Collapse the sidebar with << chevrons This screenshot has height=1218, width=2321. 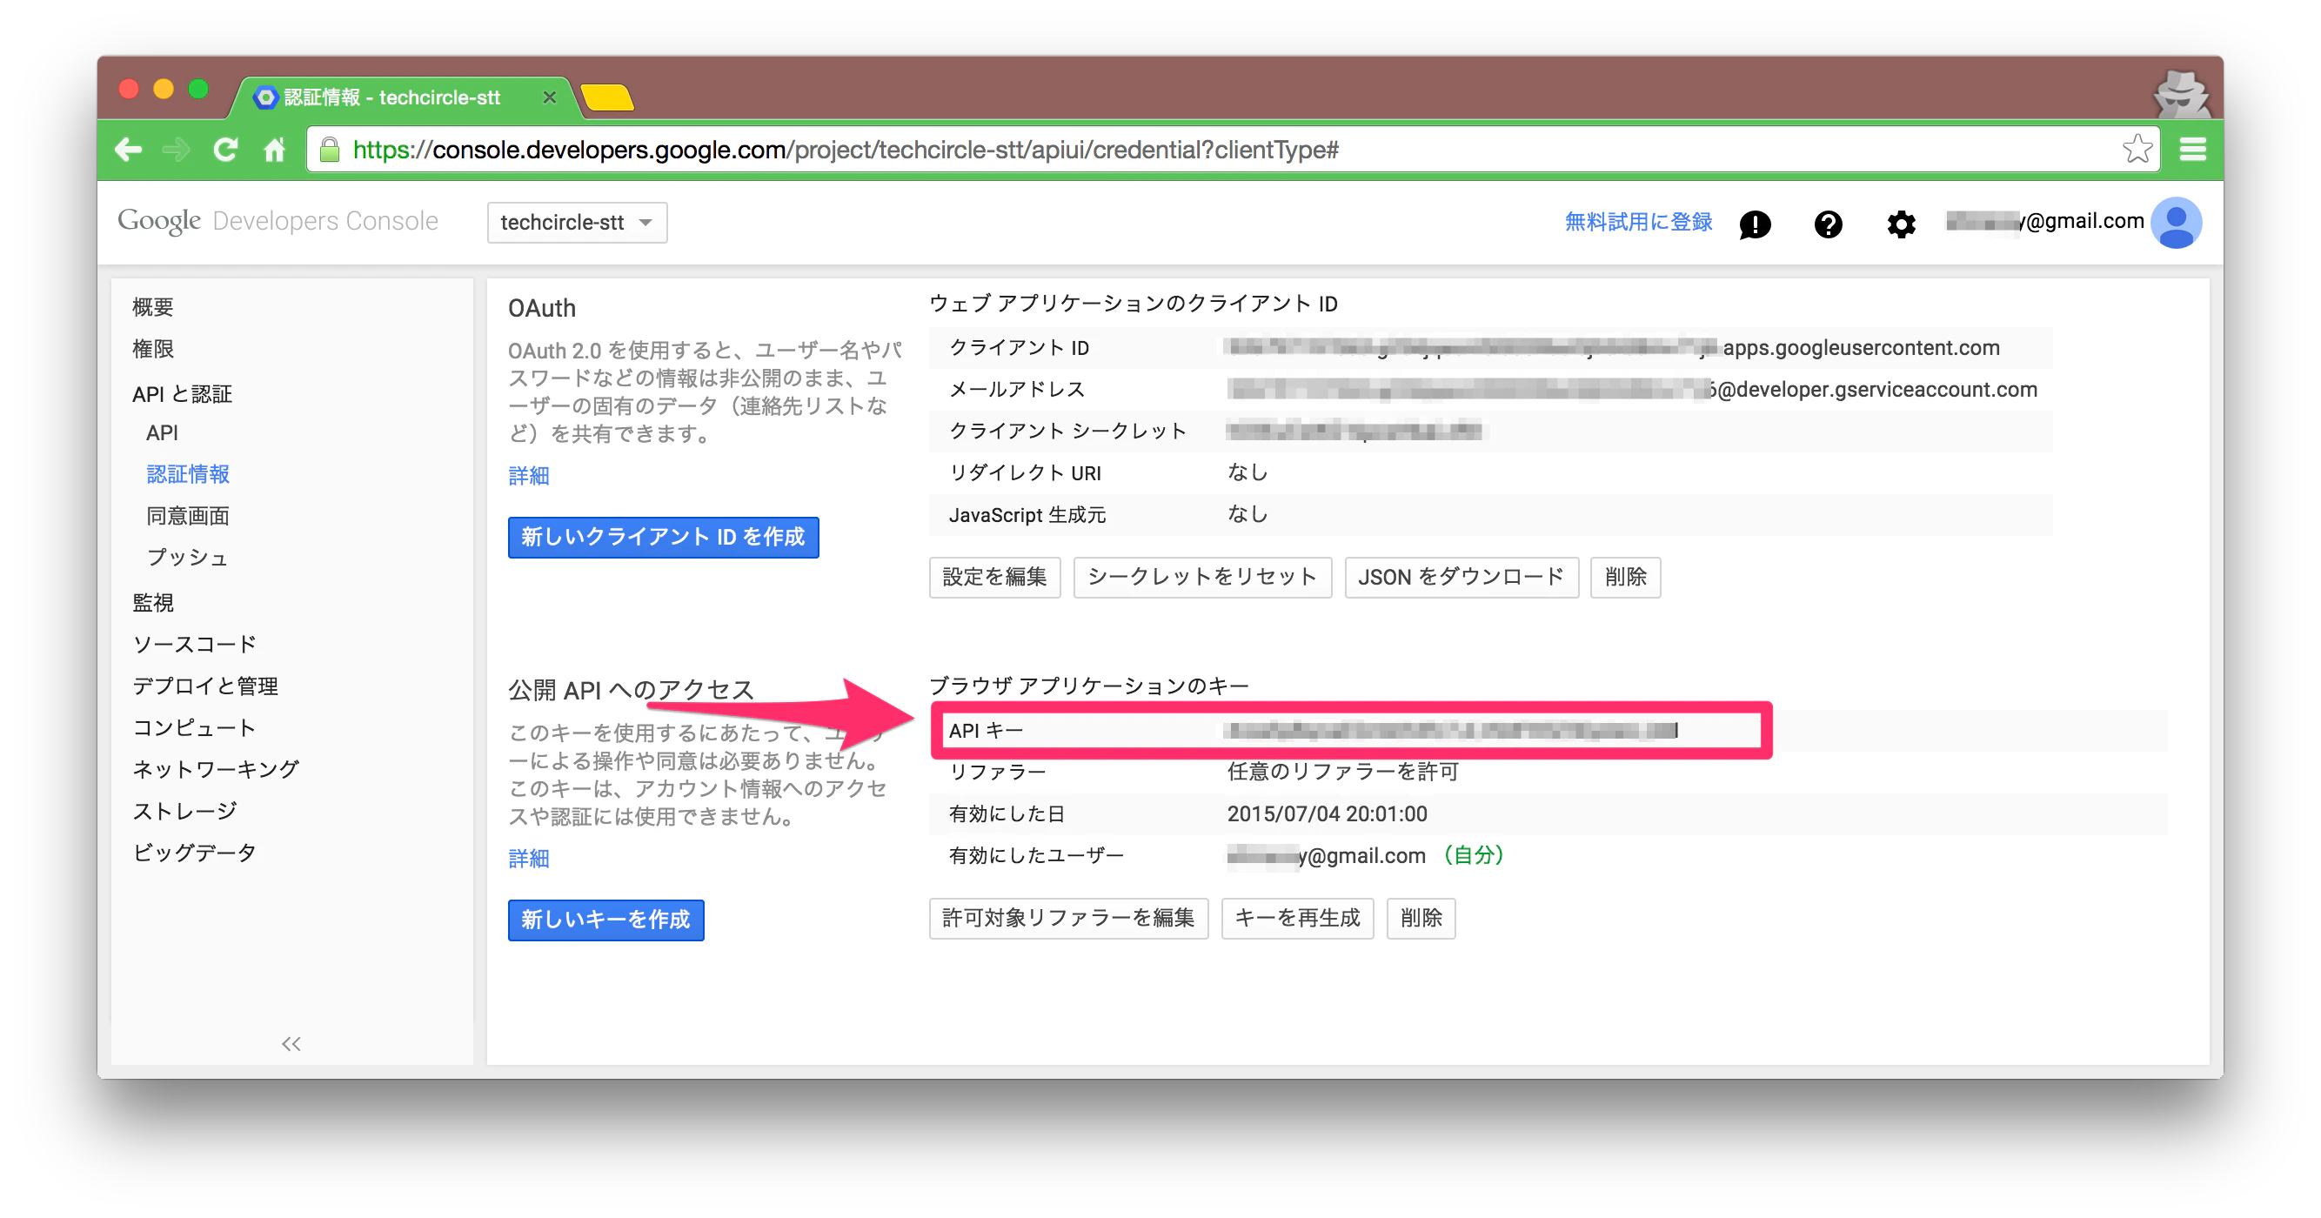[x=291, y=1043]
